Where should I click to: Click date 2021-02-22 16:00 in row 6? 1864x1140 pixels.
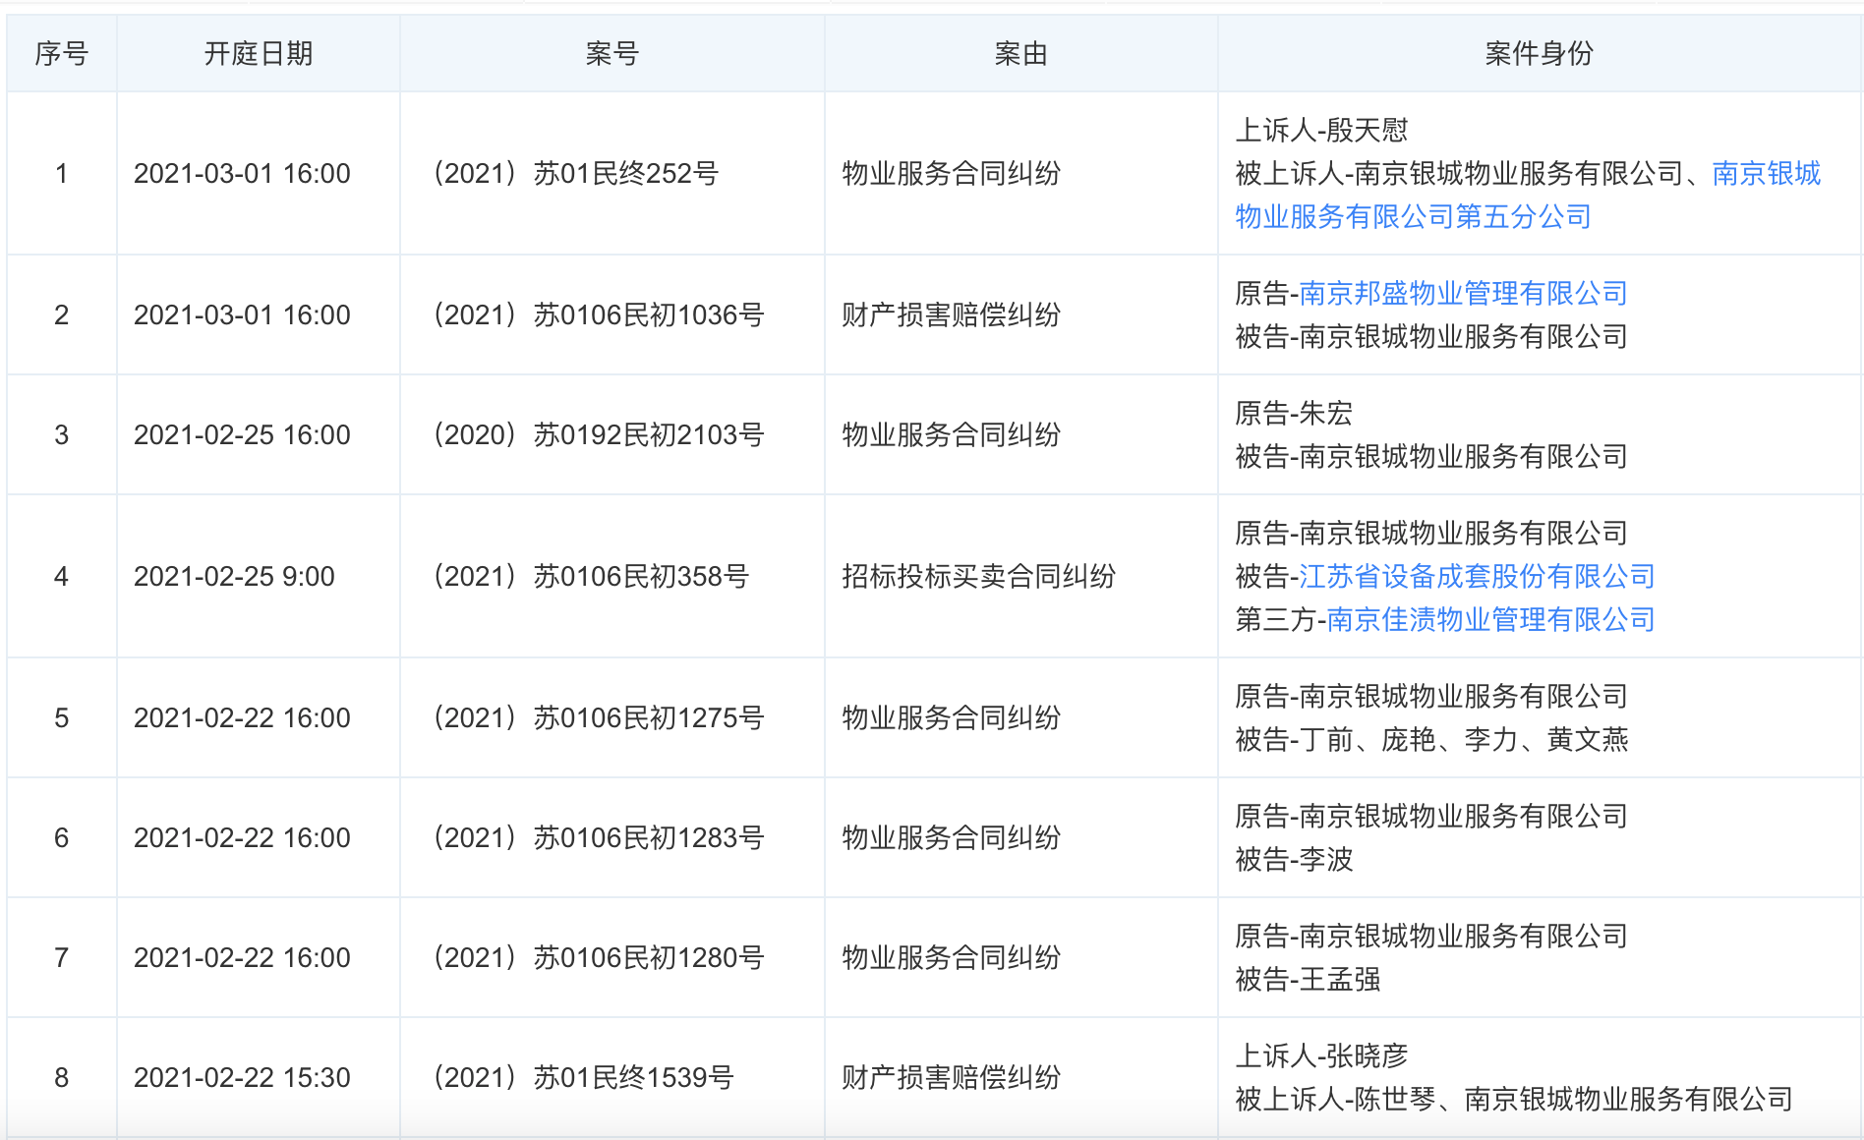tap(242, 837)
